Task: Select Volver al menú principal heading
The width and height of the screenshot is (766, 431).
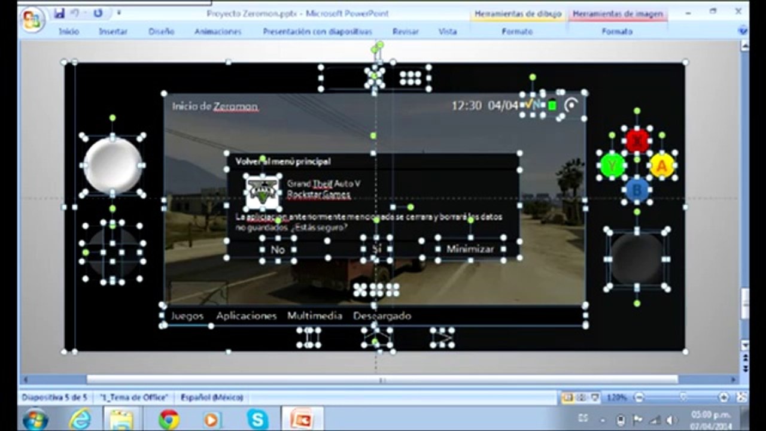Action: pos(282,161)
